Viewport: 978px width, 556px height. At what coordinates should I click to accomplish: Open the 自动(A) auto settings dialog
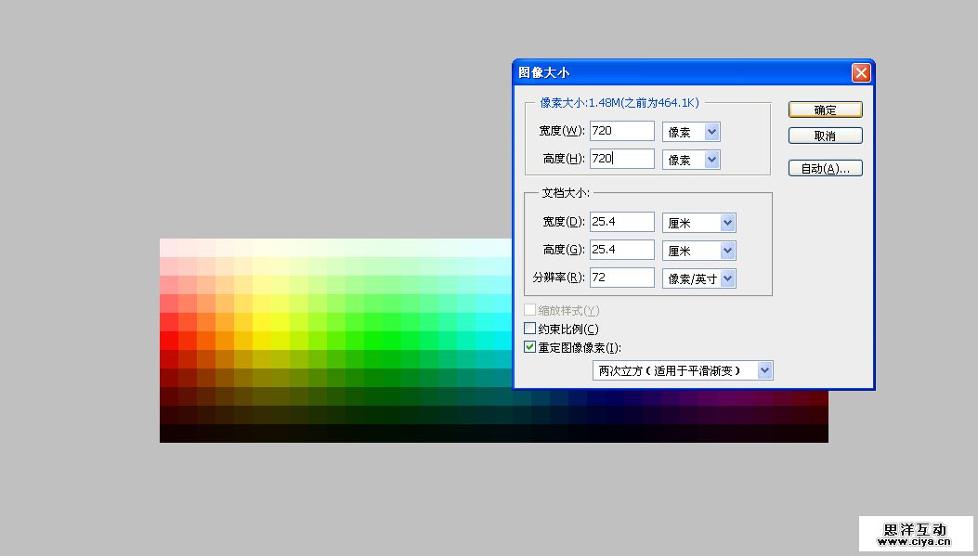tap(824, 168)
